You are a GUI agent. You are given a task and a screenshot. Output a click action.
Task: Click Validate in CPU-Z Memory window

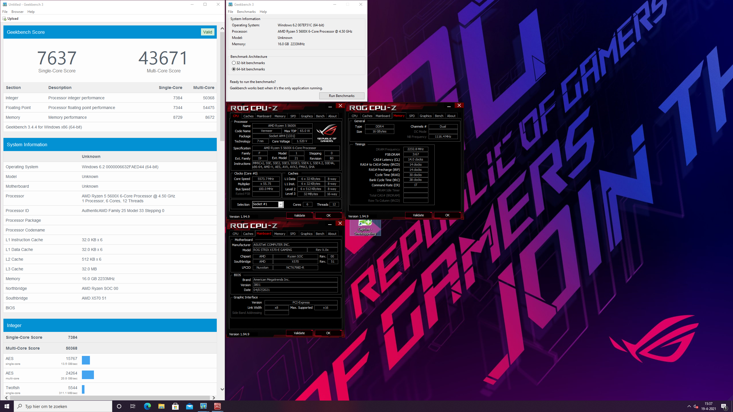[x=418, y=215]
